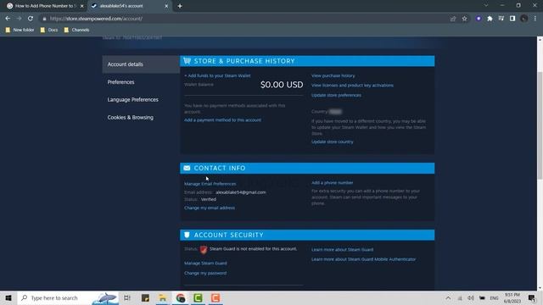Click the alexablake54@gmail.com email text
543x305 pixels.
click(241, 192)
